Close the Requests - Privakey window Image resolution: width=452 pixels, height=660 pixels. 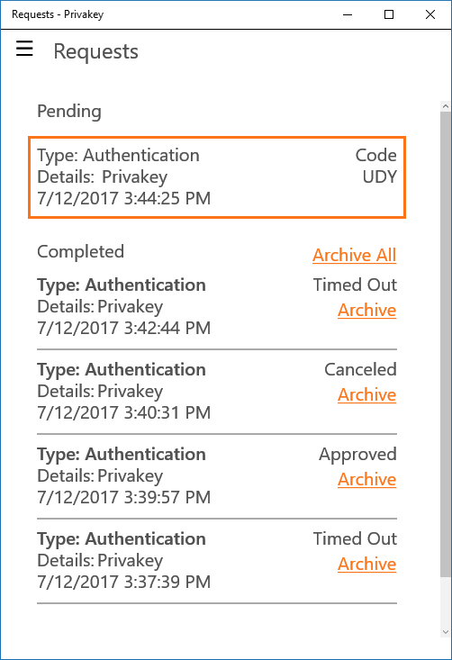430,14
